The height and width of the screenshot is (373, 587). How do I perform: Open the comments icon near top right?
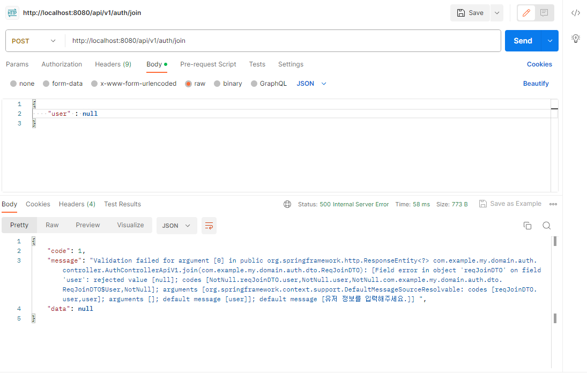pos(543,12)
